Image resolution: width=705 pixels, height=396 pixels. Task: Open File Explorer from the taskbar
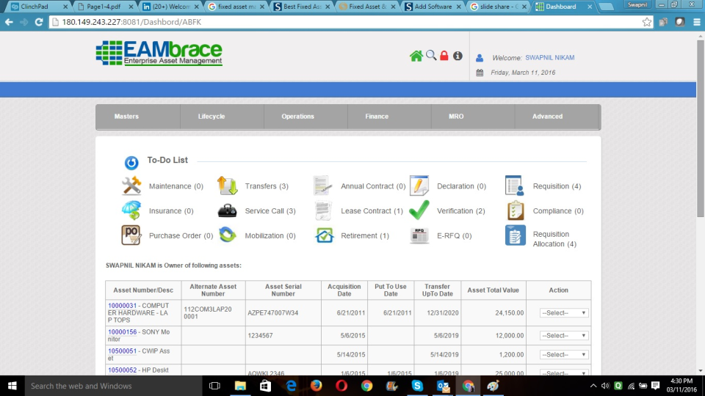(241, 386)
